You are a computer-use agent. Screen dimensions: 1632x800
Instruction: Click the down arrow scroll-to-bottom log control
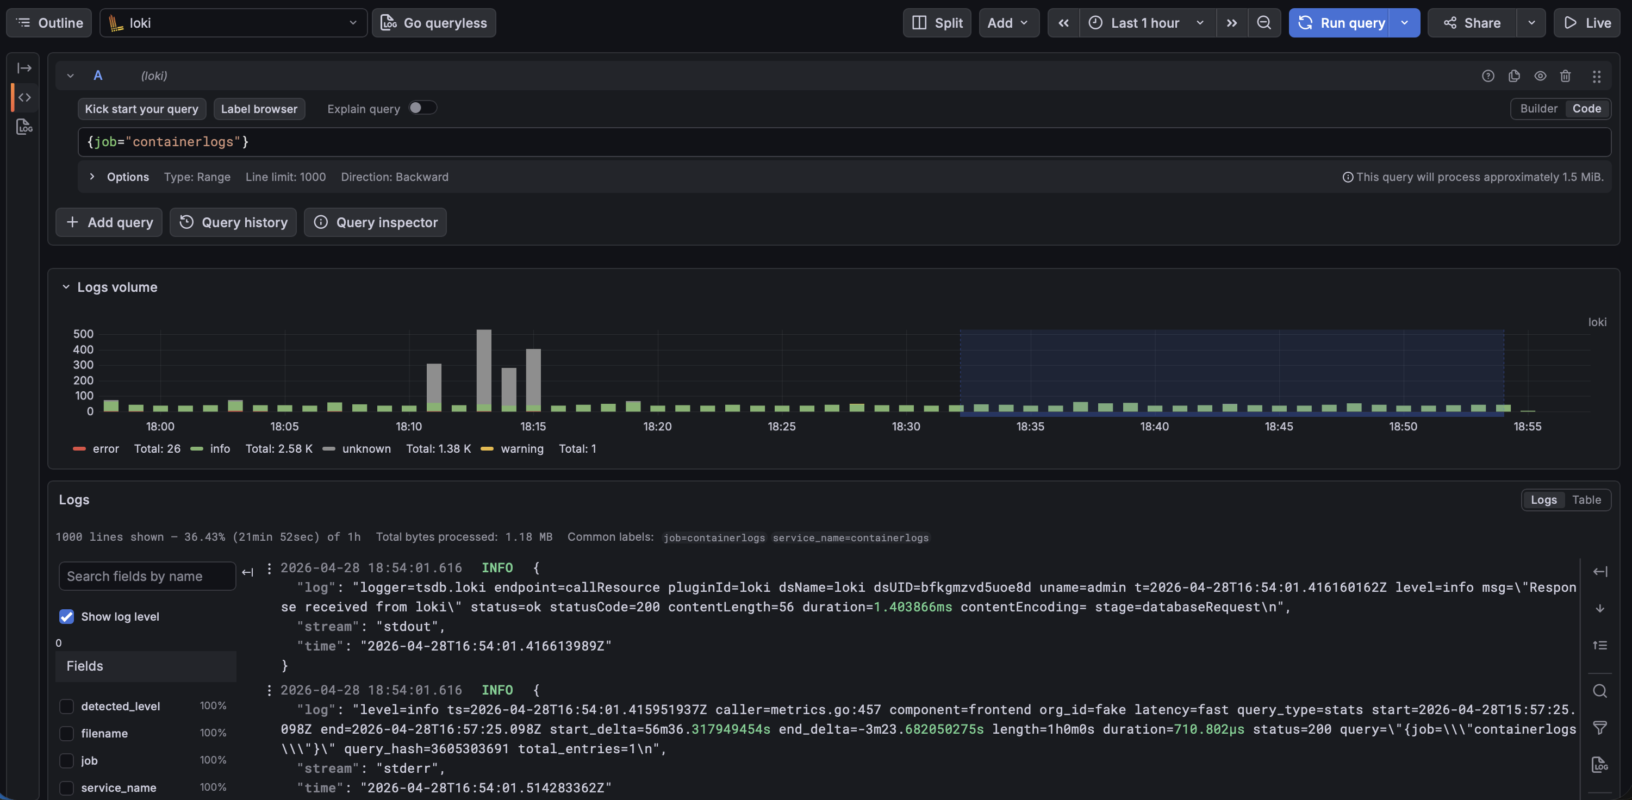[x=1600, y=608]
